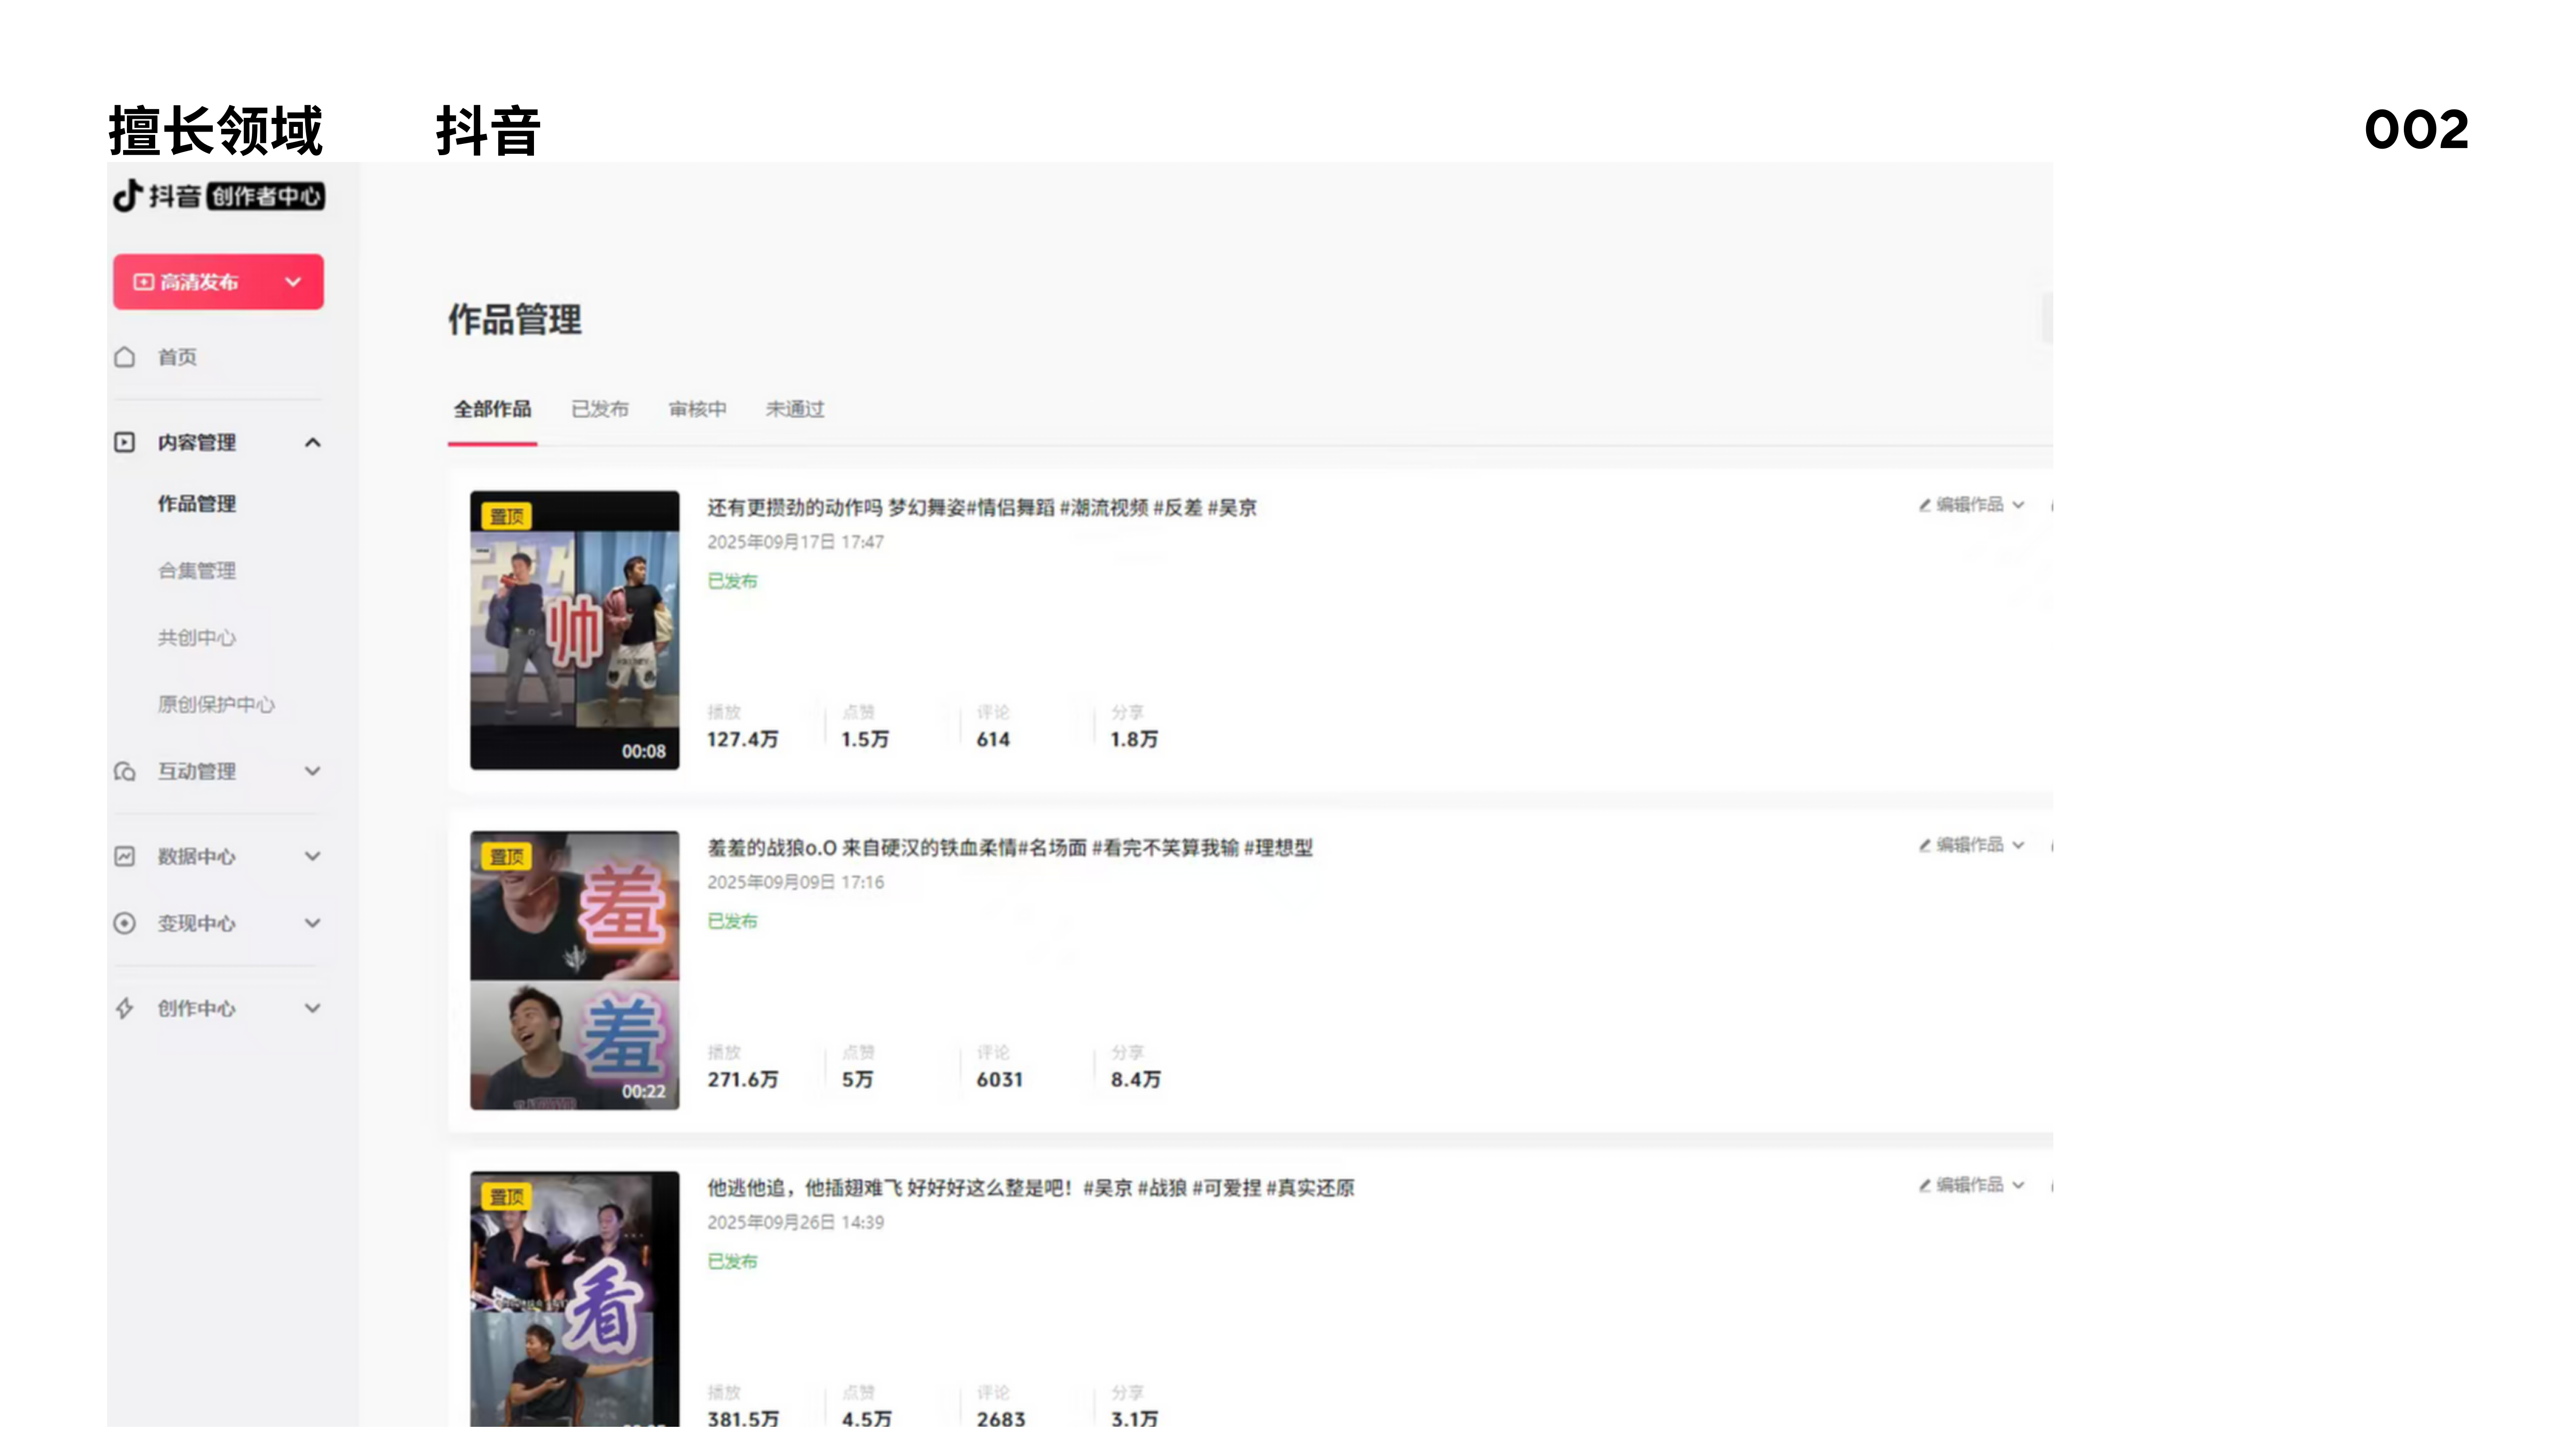Click the 变现中心 circle icon
Viewport: 2576px width, 1449px height.
pos(124,923)
